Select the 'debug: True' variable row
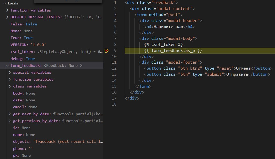Image resolution: width=275 pixels, height=159 pixels. pyautogui.click(x=52, y=59)
